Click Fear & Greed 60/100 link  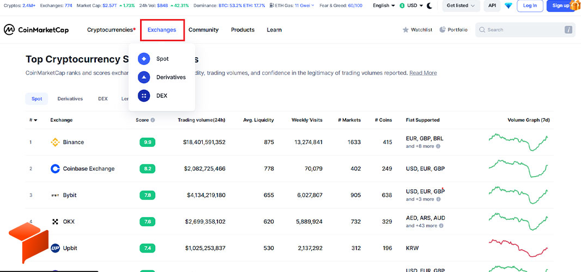[x=340, y=5]
